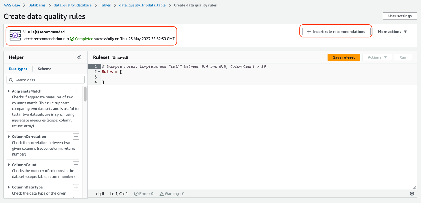Click the '51 rule(s) recommended.' text
The image size is (421, 203).
[44, 32]
